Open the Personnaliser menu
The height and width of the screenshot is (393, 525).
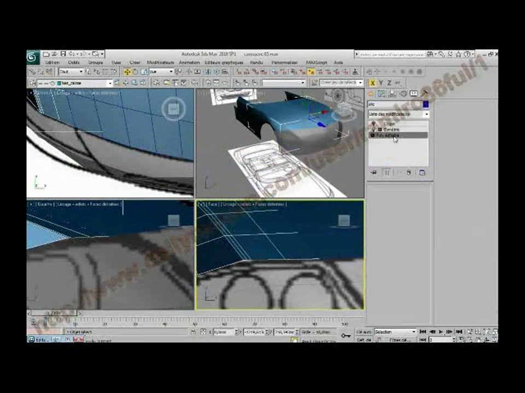point(284,62)
